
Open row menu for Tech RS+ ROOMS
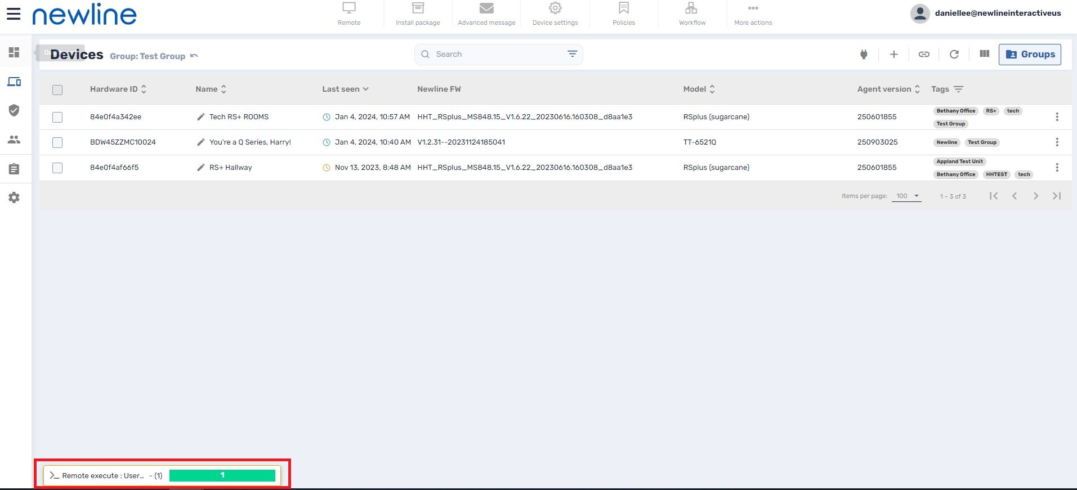(x=1057, y=117)
